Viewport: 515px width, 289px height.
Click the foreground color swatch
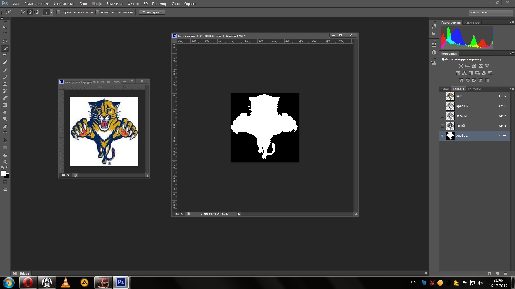pyautogui.click(x=3, y=173)
